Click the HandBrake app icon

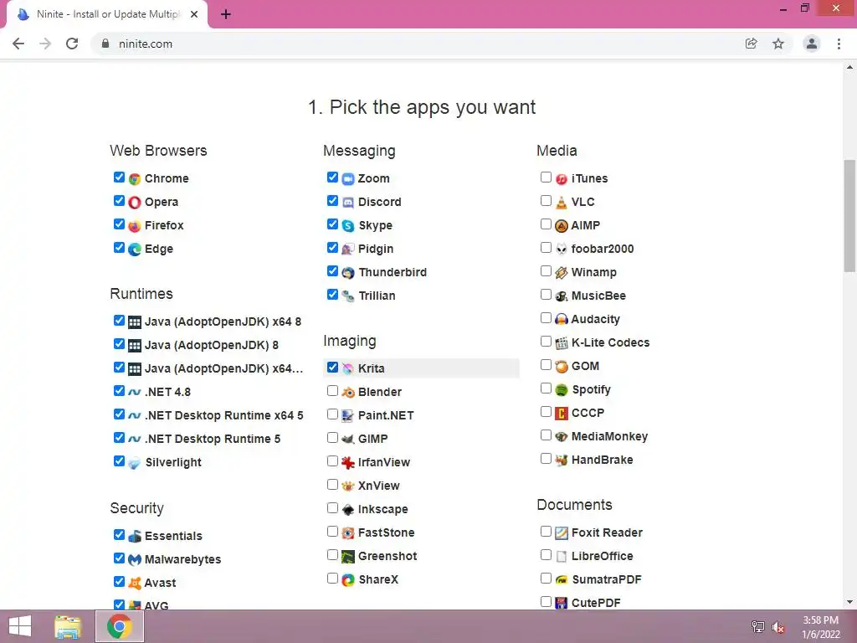click(x=562, y=460)
